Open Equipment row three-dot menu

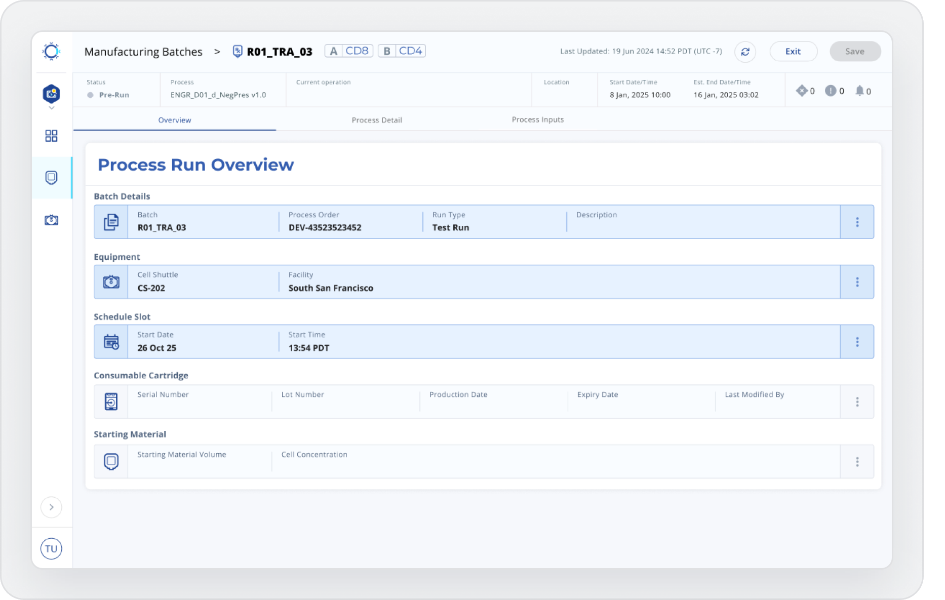pos(857,282)
